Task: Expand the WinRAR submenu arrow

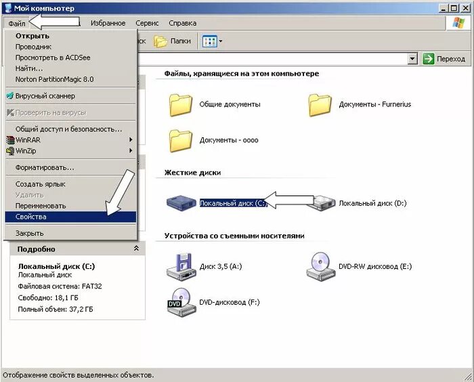Action: (x=131, y=140)
